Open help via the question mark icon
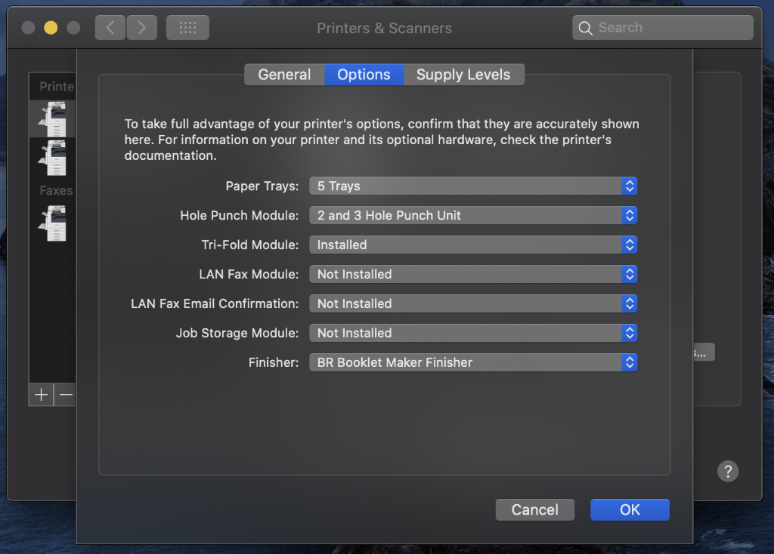 (x=728, y=471)
